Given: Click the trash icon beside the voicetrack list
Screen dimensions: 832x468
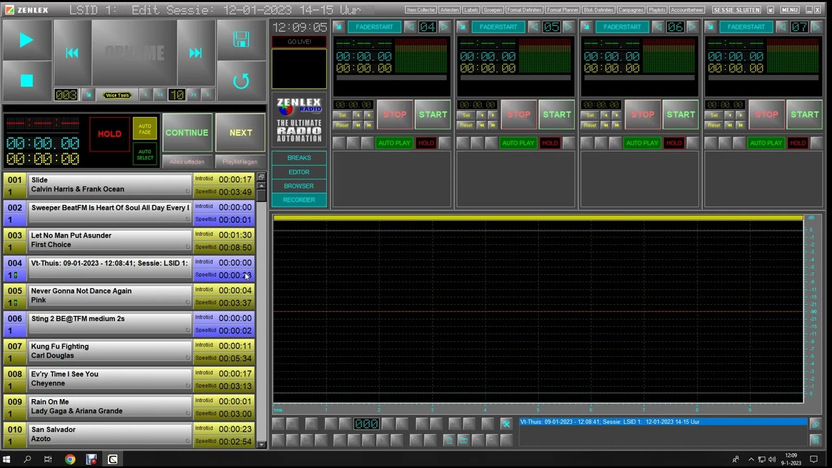Looking at the screenshot, I should pyautogui.click(x=815, y=440).
